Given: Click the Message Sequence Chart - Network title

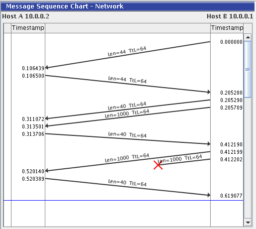Looking at the screenshot, I should click(65, 6).
